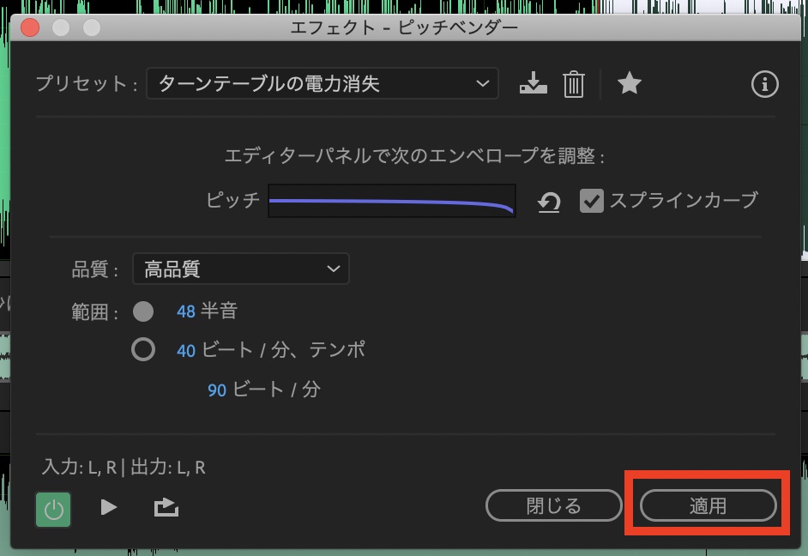This screenshot has height=556, width=808.
Task: Start the effect preview with the play button
Action: coord(108,508)
